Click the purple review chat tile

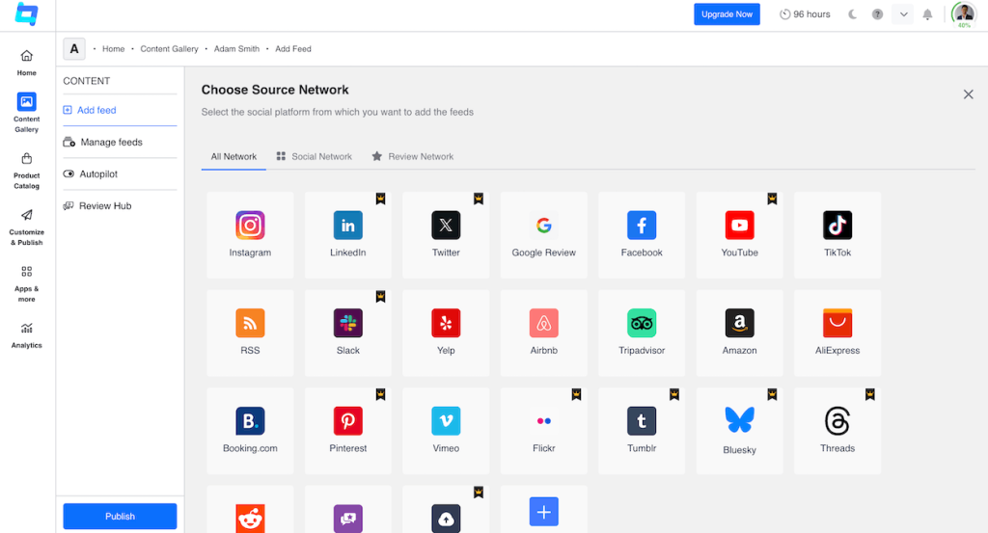coord(347,510)
